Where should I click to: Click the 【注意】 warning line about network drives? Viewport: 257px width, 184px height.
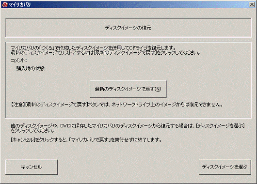(117, 105)
